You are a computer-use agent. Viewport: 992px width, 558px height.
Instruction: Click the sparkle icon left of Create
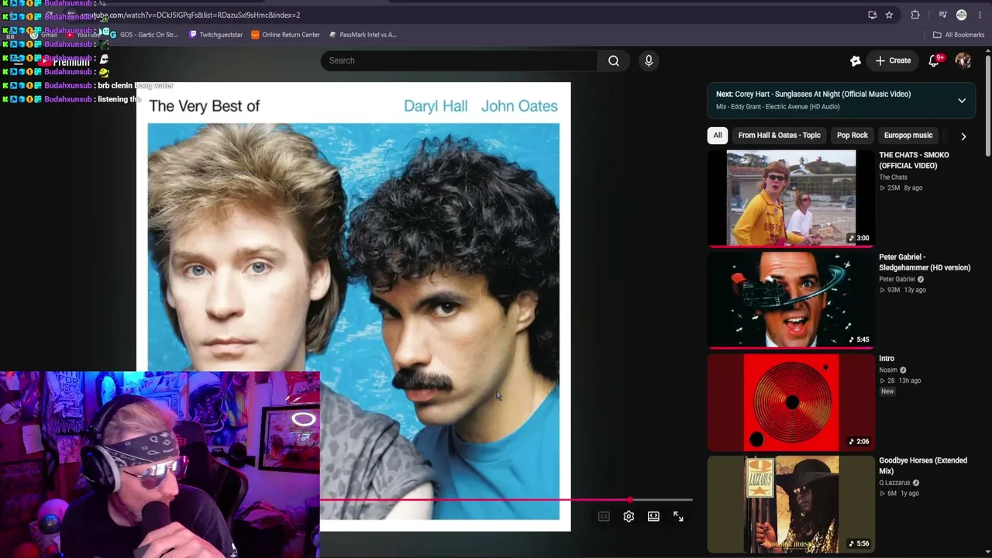tap(856, 60)
